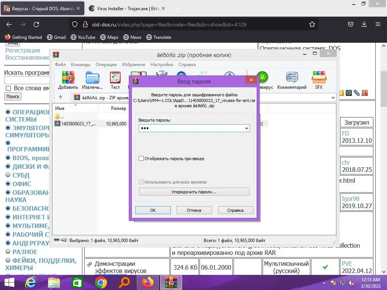Expand the ЭМУЛЯТОРЫ category in sidebar
This screenshot has width=387, height=290.
click(x=8, y=128)
